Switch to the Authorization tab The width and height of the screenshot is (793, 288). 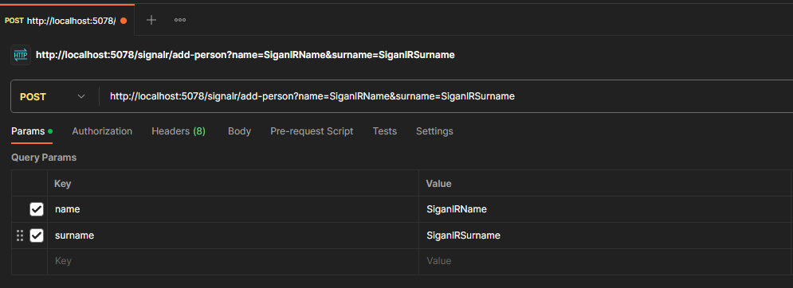point(102,131)
